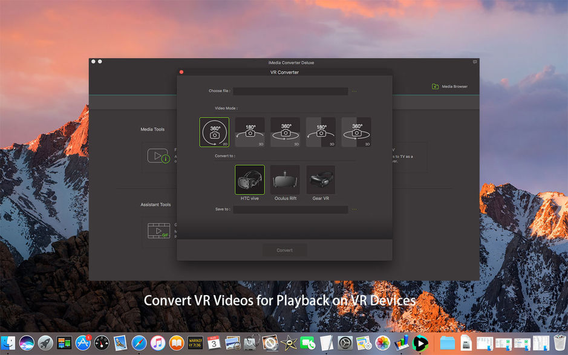Viewport: 568px width, 355px height.
Task: Click the video info tool under Media Tools
Action: coord(158,156)
